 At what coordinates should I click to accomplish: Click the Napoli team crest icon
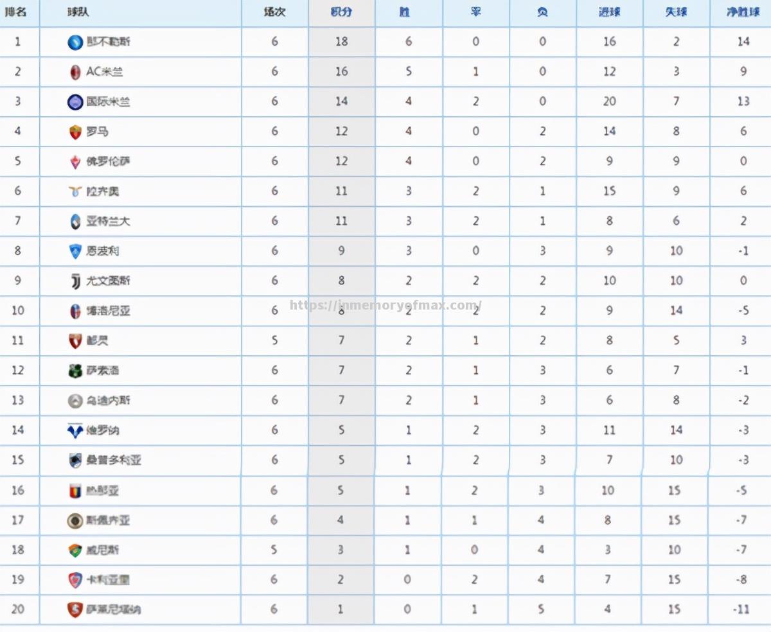75,42
